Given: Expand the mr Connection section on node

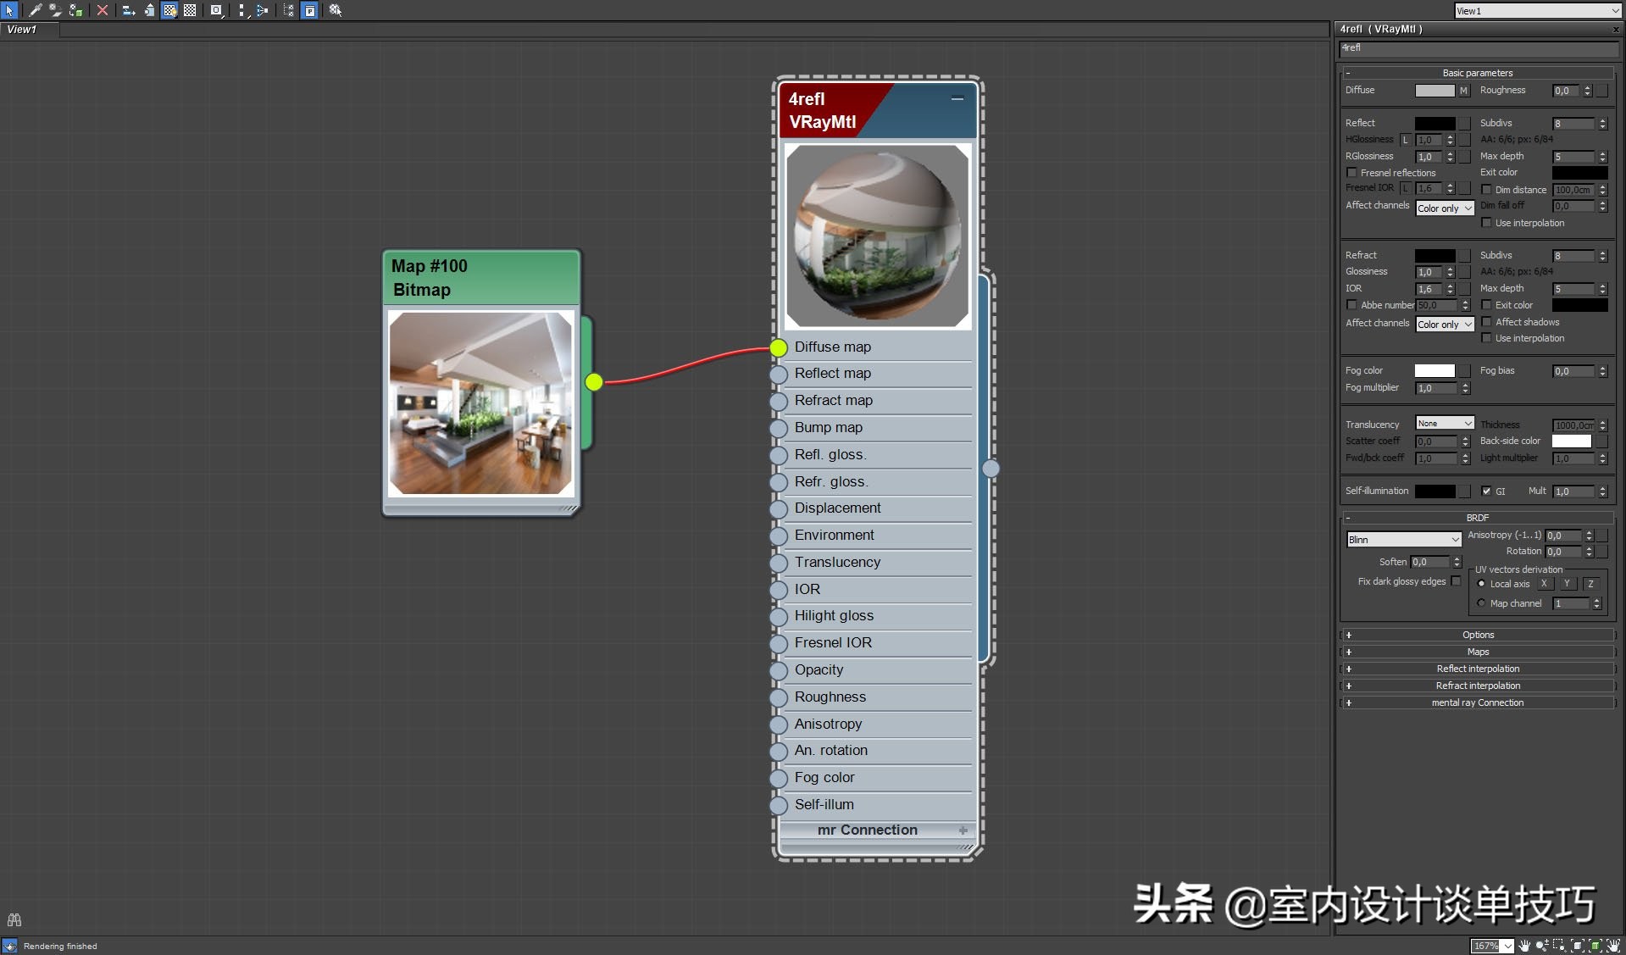Looking at the screenshot, I should point(963,830).
